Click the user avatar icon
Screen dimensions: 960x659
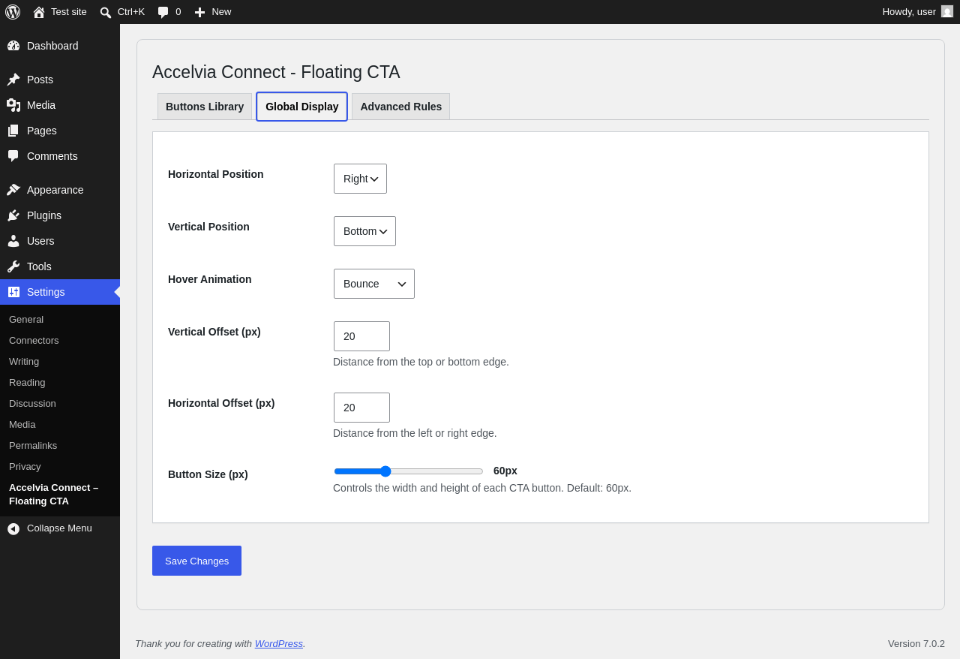pyautogui.click(x=947, y=11)
